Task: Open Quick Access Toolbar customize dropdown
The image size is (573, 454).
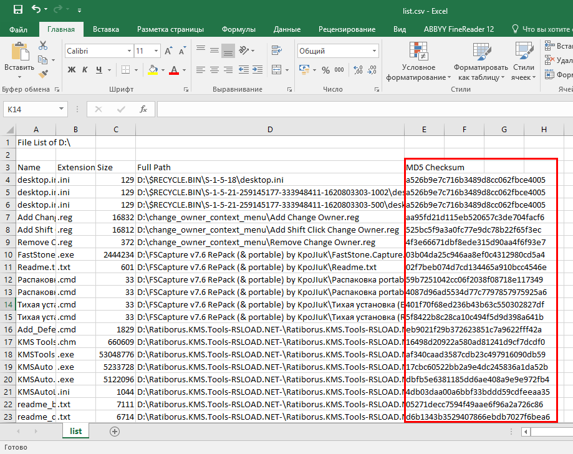Action: (x=79, y=11)
